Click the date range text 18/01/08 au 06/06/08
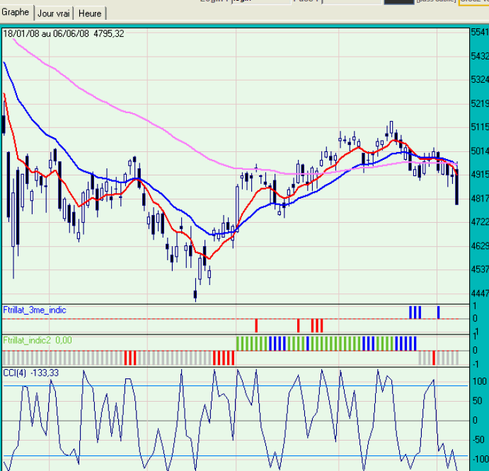The height and width of the screenshot is (471, 489). coord(46,34)
